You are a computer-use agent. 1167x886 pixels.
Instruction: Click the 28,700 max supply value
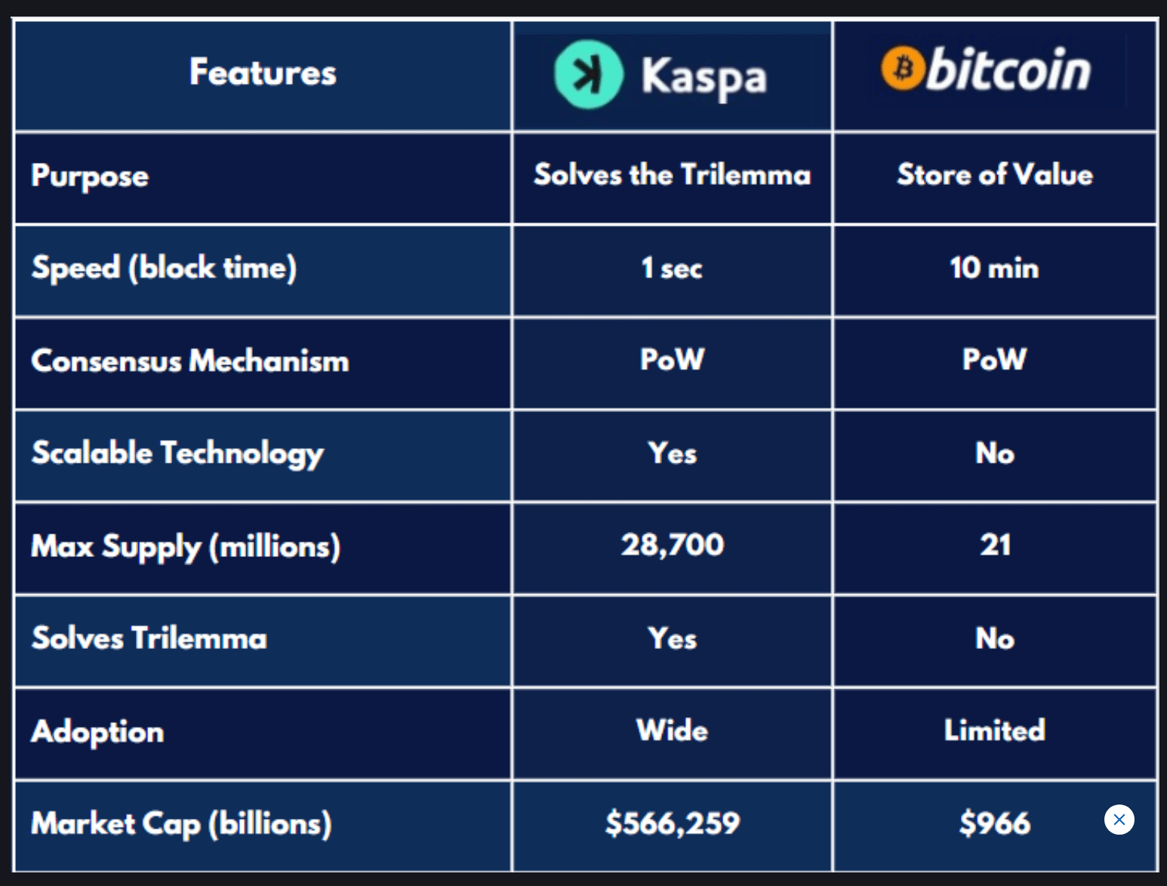point(672,545)
